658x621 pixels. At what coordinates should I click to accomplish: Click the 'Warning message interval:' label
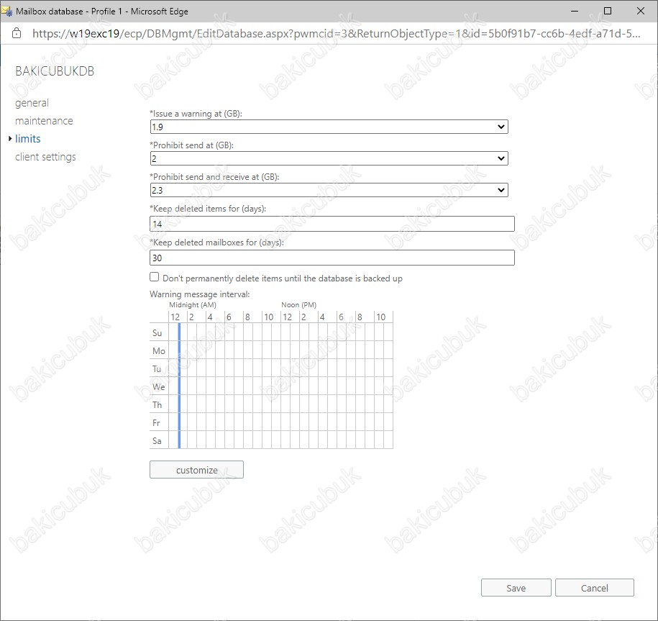click(200, 294)
